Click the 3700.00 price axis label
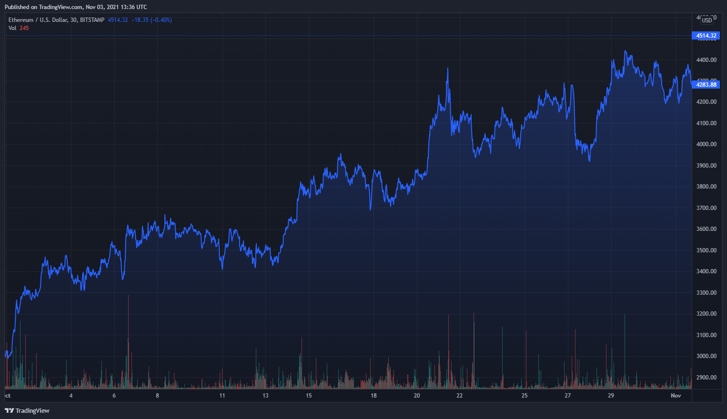Viewport: 727px width, 419px height. click(x=707, y=208)
